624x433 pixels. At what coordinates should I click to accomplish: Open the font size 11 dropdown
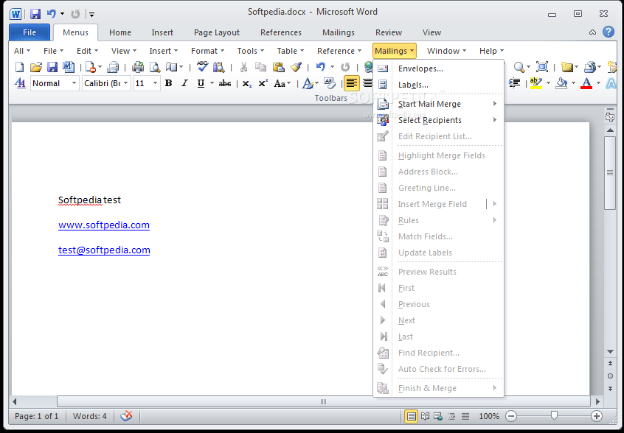147,83
